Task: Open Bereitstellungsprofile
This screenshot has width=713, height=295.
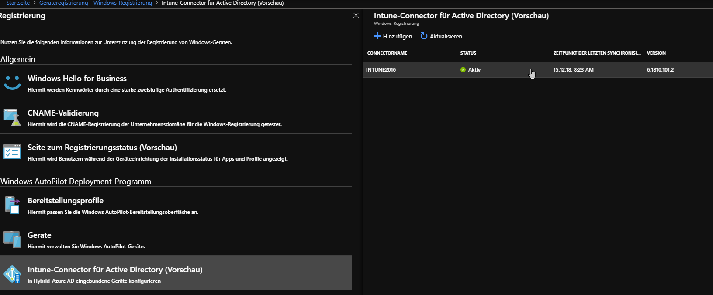Action: [x=176, y=204]
